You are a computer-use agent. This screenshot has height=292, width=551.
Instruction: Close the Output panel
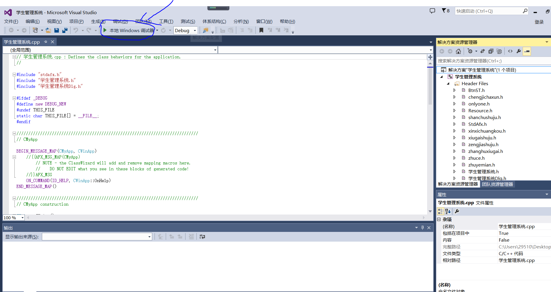(429, 228)
